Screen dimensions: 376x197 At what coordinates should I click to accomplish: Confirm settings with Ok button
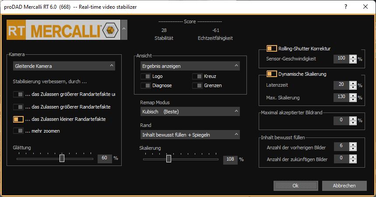[295, 186]
